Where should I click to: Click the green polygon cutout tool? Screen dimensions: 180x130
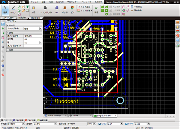[106, 7]
